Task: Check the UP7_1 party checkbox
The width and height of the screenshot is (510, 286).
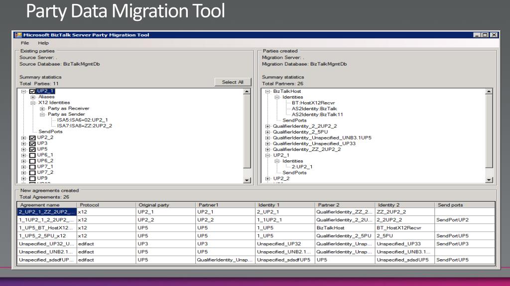Action: 32,167
